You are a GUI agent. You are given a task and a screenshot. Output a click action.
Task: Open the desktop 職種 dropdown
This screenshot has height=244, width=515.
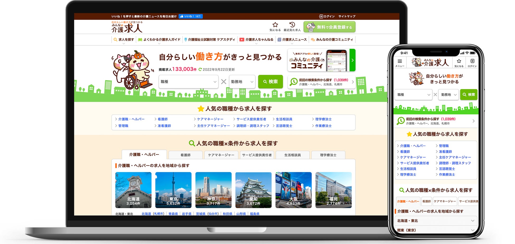[x=189, y=82]
